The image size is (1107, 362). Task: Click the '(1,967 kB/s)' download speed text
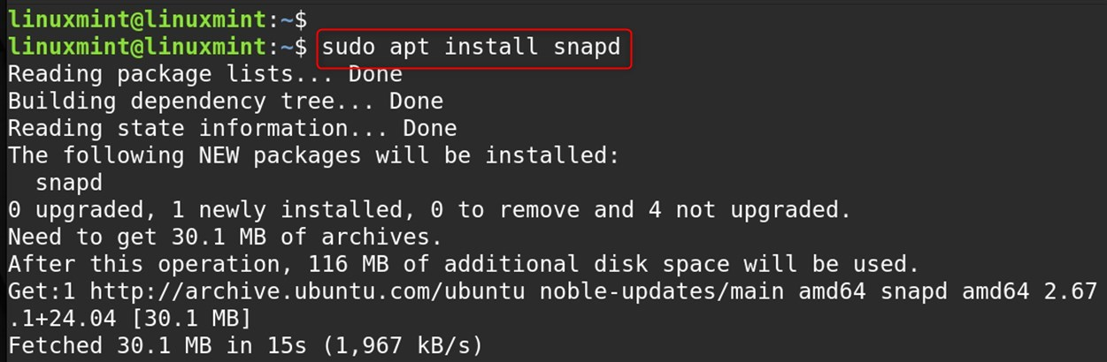tap(401, 345)
